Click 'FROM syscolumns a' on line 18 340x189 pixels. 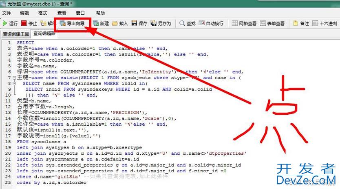click(x=42, y=142)
